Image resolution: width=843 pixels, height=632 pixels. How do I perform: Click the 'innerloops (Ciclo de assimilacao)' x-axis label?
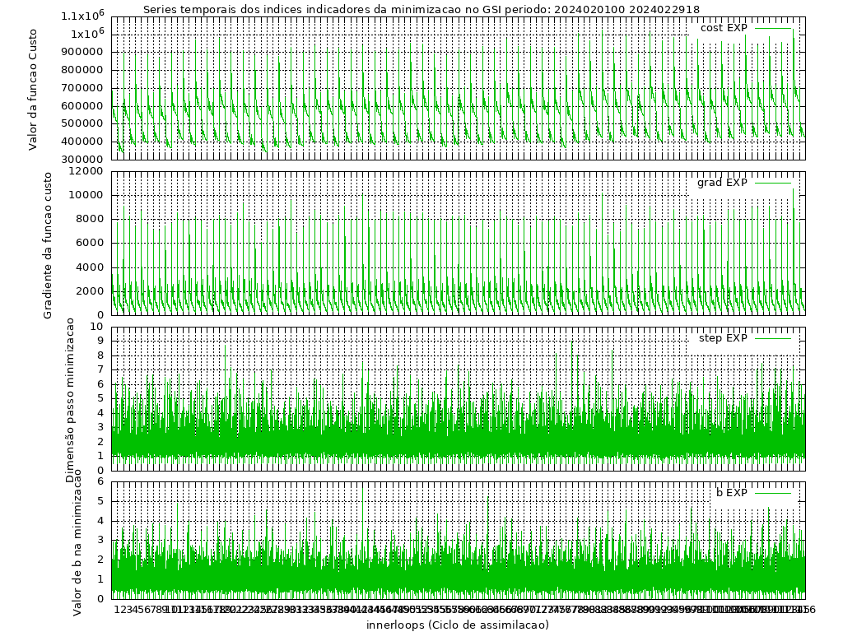tap(458, 625)
